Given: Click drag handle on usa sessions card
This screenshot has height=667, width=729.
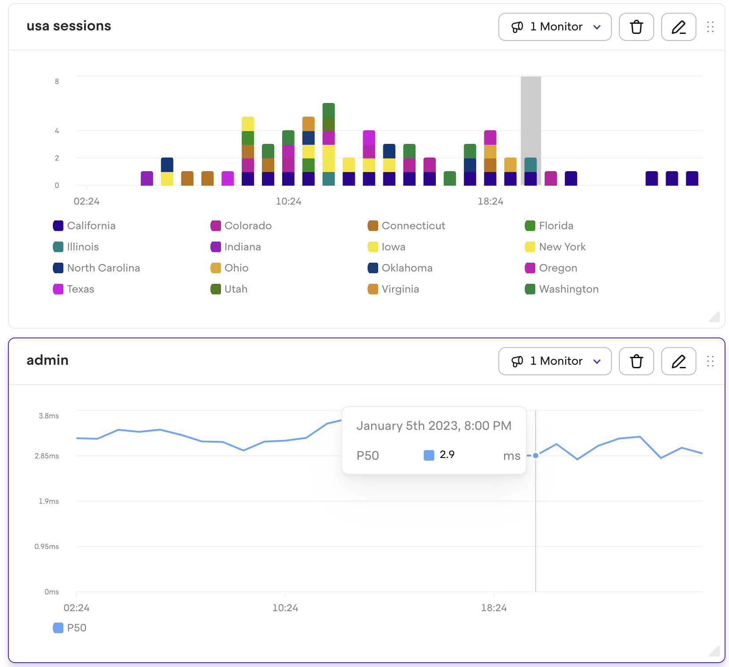Looking at the screenshot, I should (710, 27).
